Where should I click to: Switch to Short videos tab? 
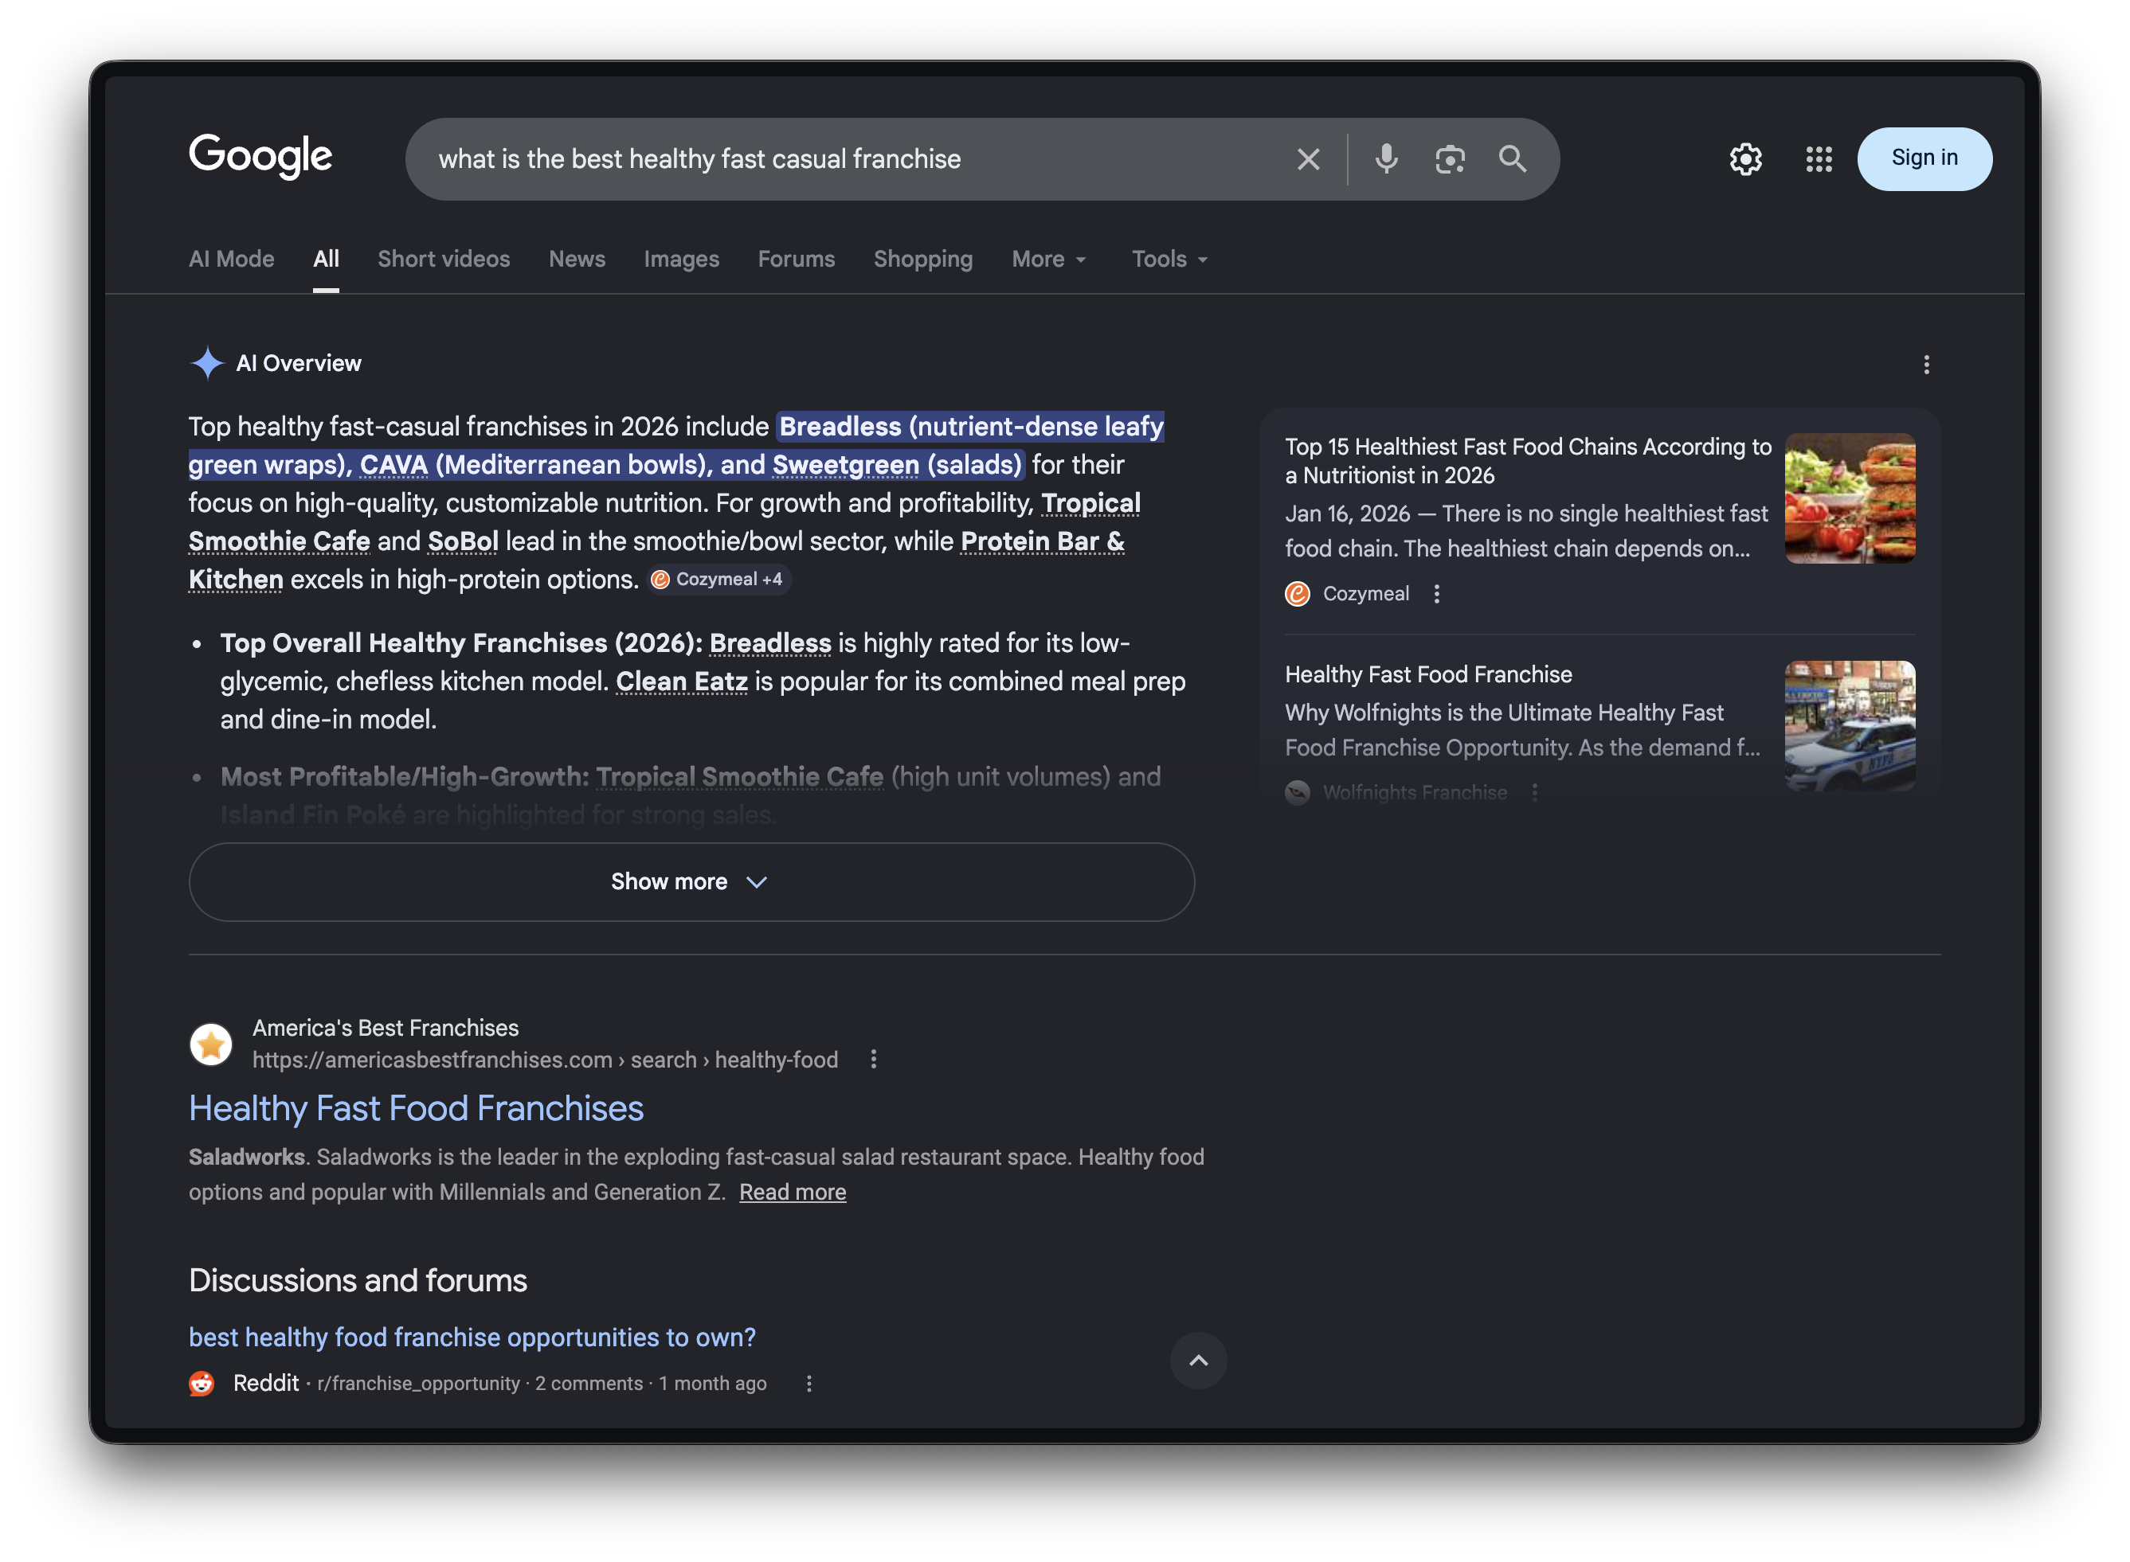(x=444, y=258)
